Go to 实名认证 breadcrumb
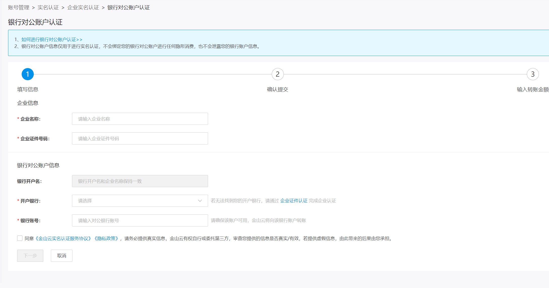 (x=48, y=8)
